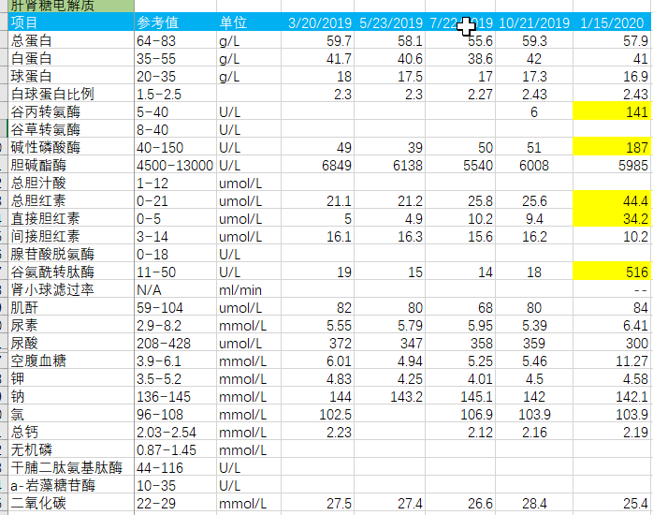Select the 无机磷 row label
Viewport: 653px width, 515px height.
(31, 450)
